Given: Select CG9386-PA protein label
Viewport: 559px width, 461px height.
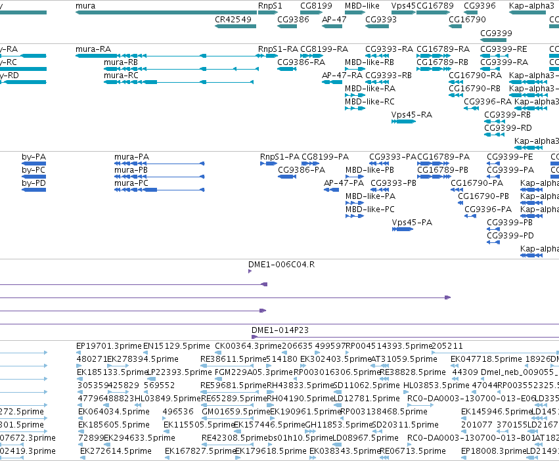Looking at the screenshot, I should (x=302, y=169).
